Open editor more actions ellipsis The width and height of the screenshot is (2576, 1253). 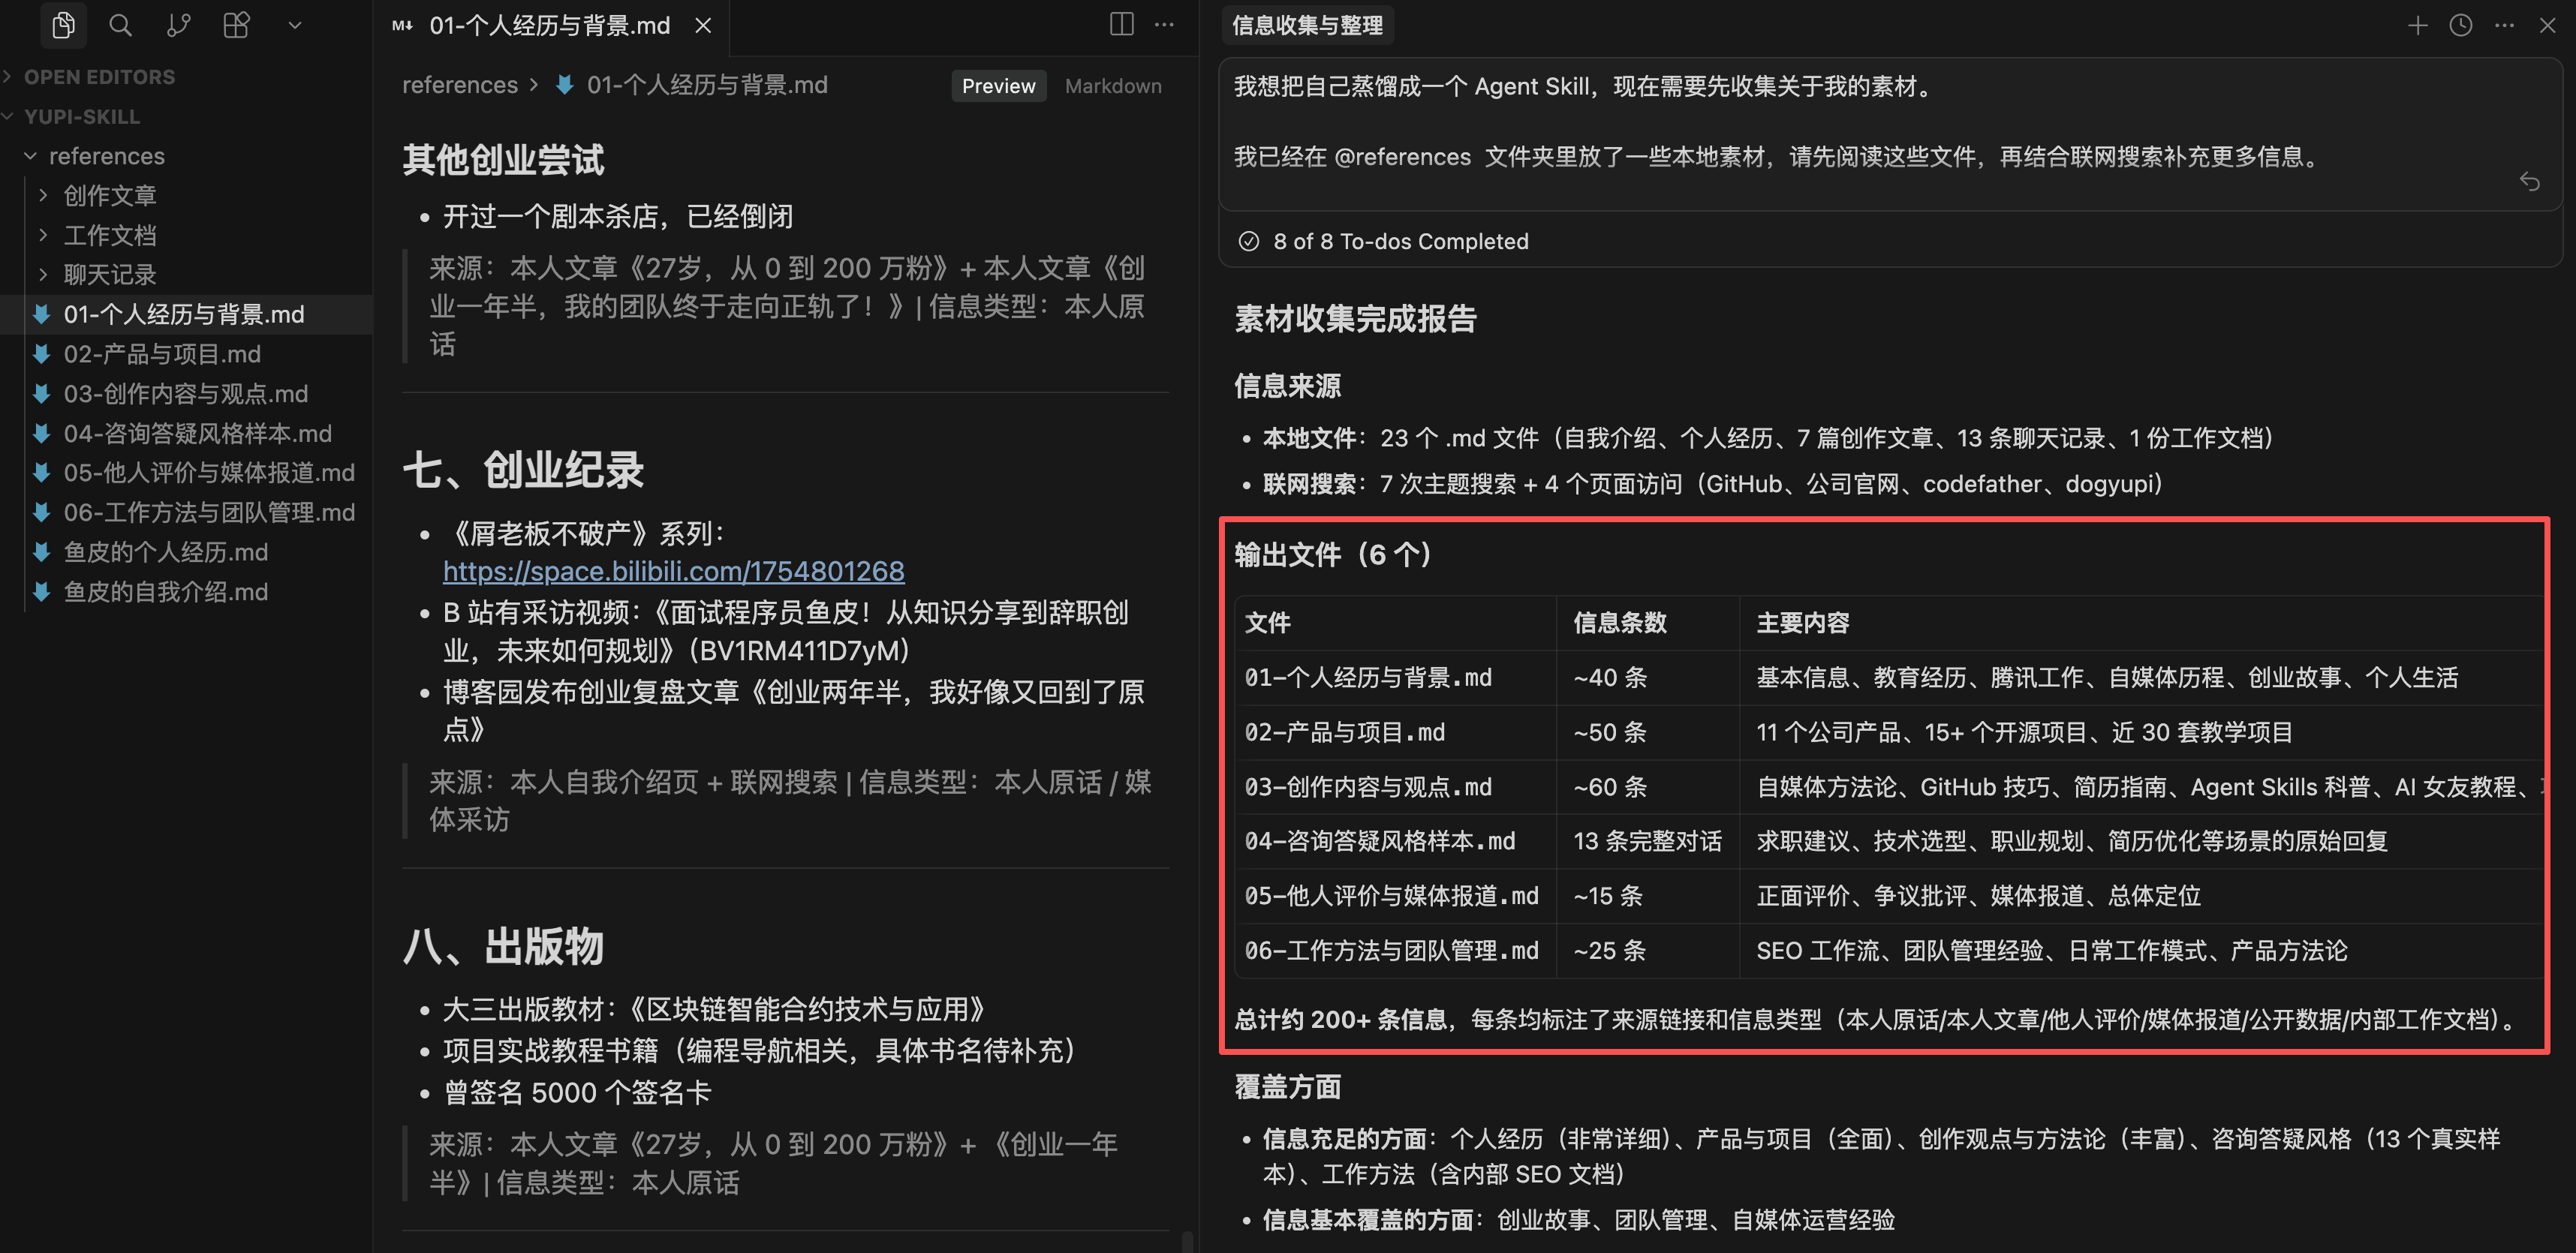click(1164, 25)
